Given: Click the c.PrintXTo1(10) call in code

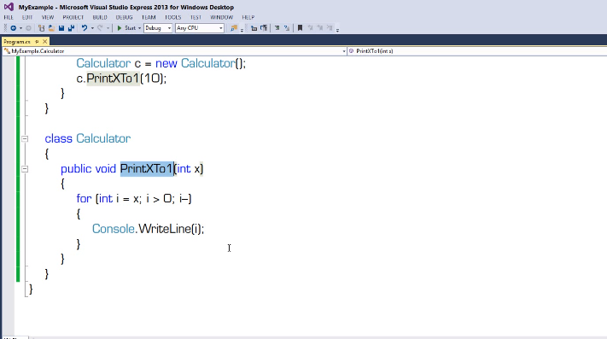Looking at the screenshot, I should click(121, 79).
